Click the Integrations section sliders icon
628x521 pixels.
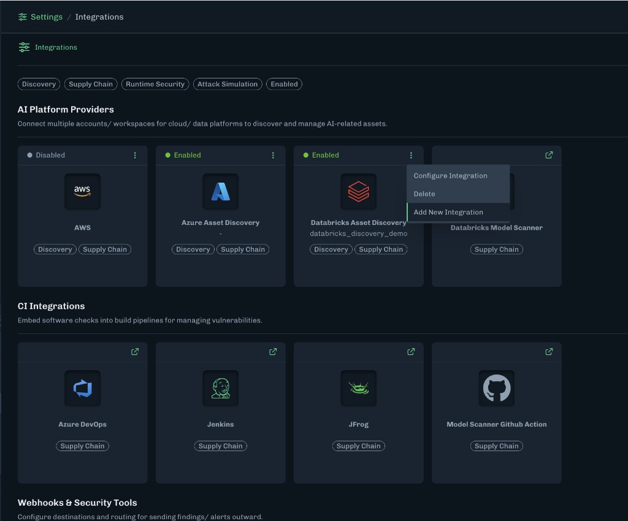tap(24, 47)
